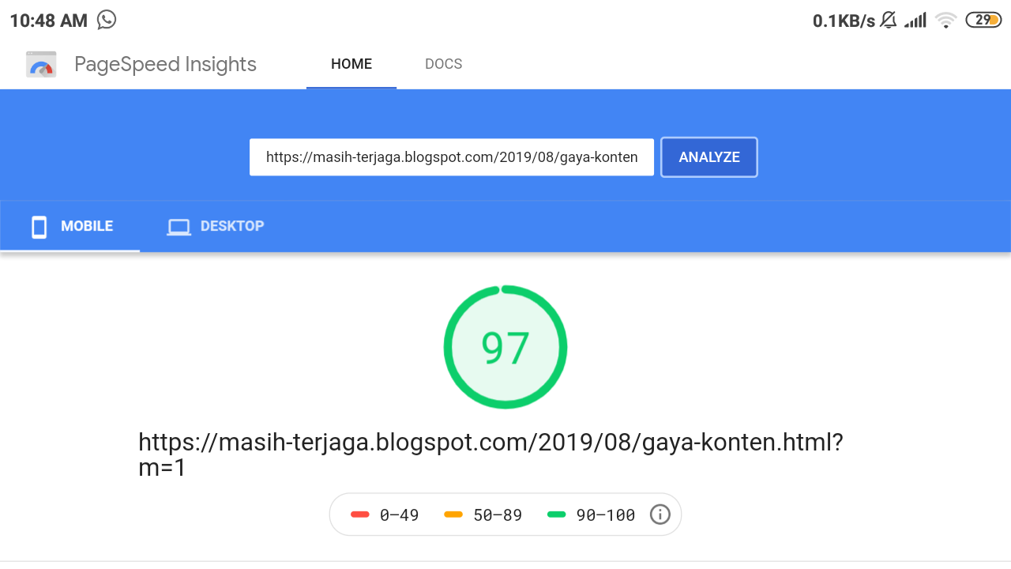Click the ANALYZE button
Screen dimensions: 1011x569
pyautogui.click(x=709, y=157)
